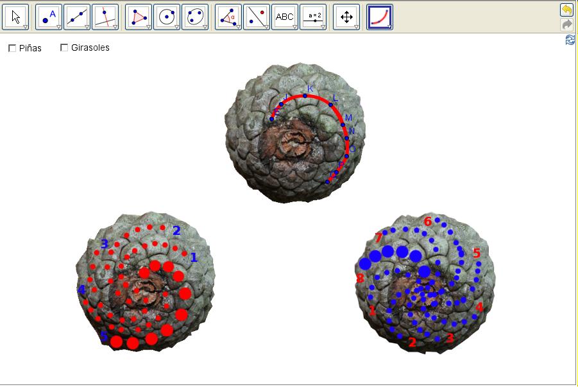This screenshot has width=578, height=387.
Task: Click the redo arrow button
Action: tap(566, 24)
